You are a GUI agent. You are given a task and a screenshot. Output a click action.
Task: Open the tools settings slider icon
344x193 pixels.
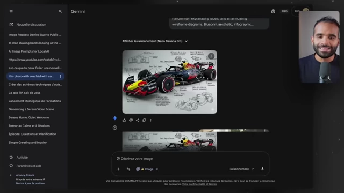[x=128, y=169]
